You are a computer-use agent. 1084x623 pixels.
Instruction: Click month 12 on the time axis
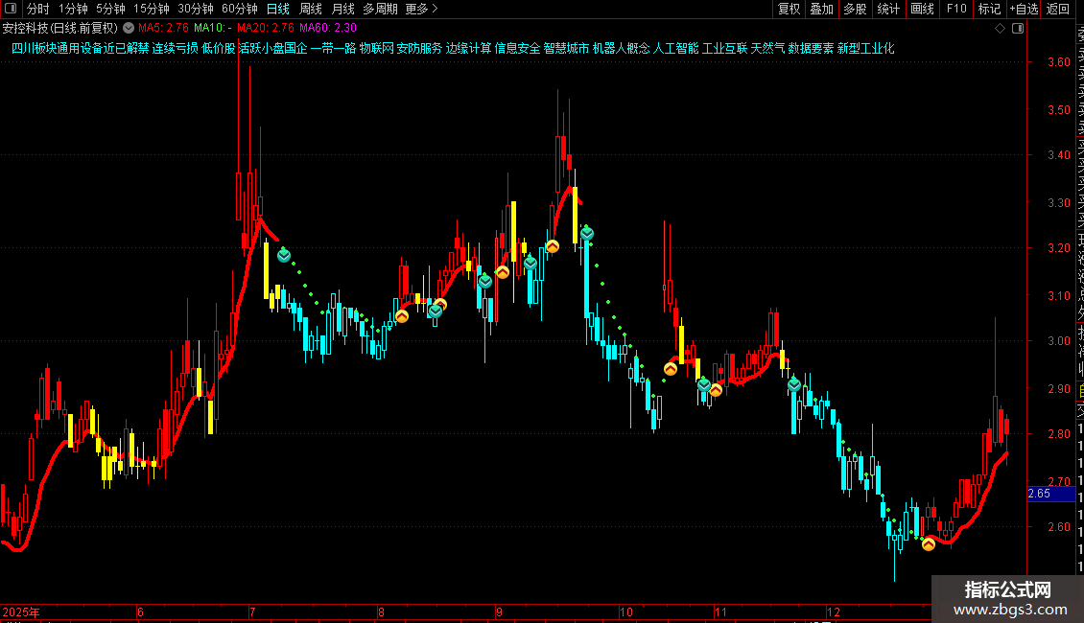click(x=833, y=611)
